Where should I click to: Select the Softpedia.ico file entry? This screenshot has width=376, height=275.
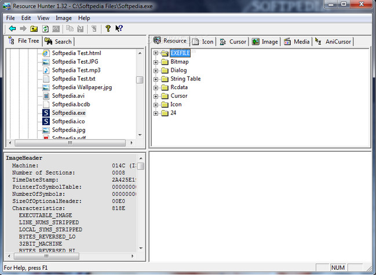[x=68, y=122]
